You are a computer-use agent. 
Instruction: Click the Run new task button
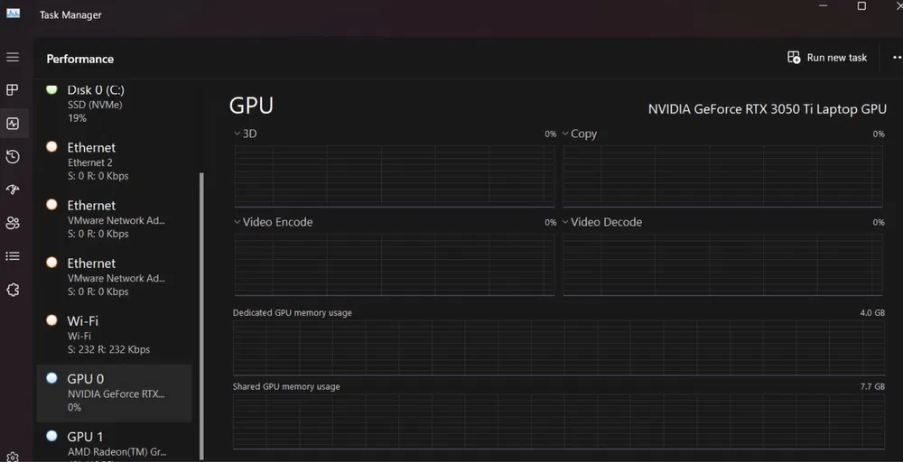(827, 58)
